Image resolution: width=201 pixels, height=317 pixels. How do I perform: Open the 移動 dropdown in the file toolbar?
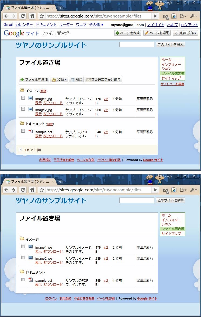coord(59,80)
